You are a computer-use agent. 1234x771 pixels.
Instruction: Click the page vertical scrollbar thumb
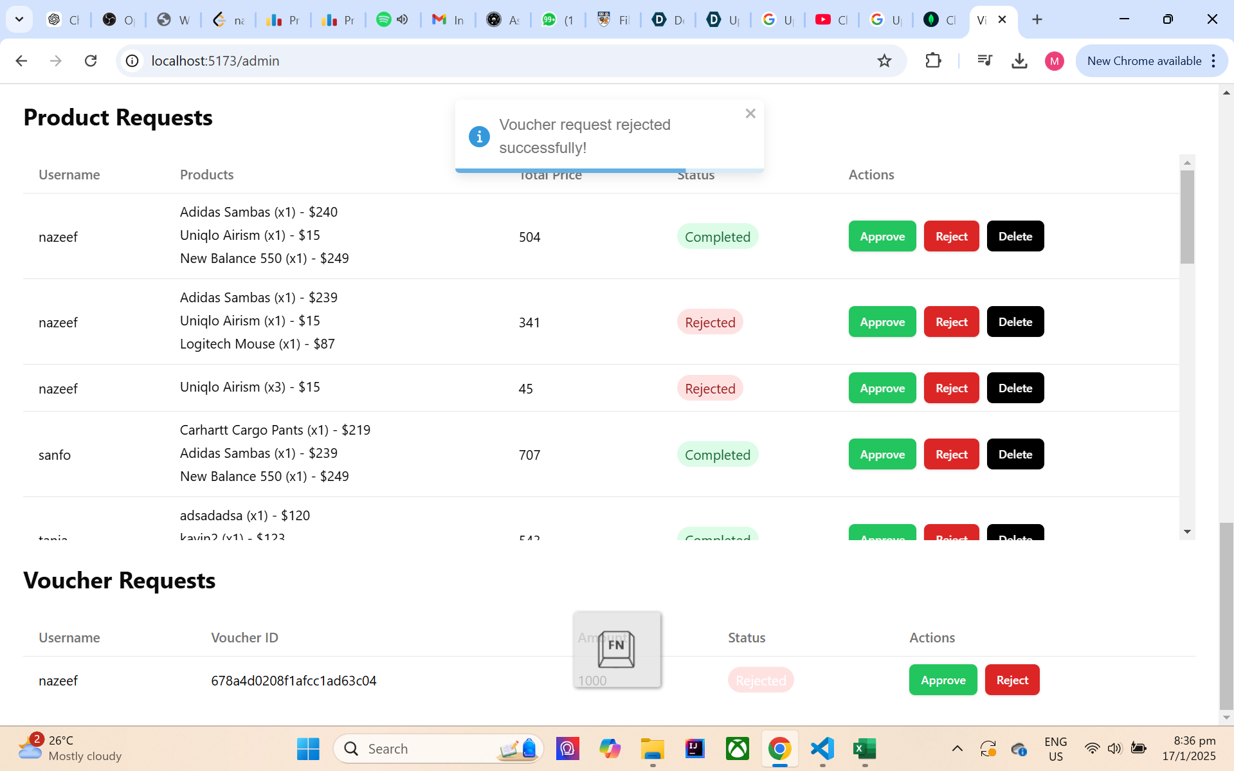1227,616
